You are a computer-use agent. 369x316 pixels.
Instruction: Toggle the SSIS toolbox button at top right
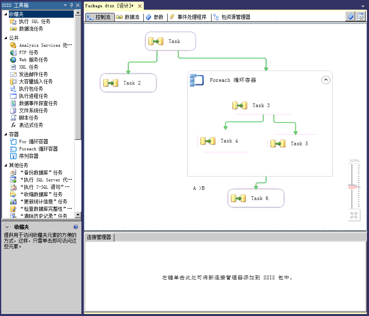point(361,17)
